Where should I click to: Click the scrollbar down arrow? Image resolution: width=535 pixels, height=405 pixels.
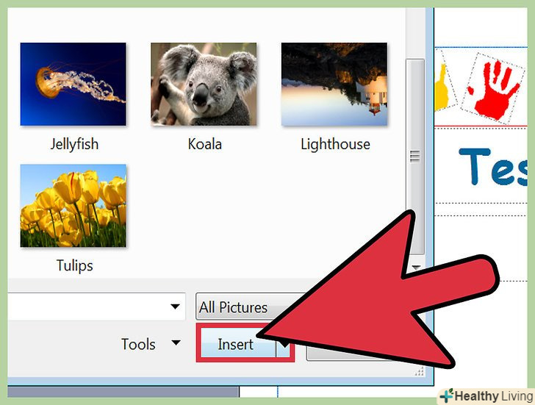416,268
